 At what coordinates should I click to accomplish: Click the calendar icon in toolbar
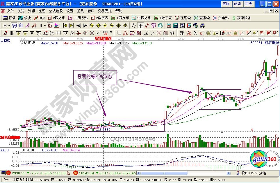[x=169, y=25]
